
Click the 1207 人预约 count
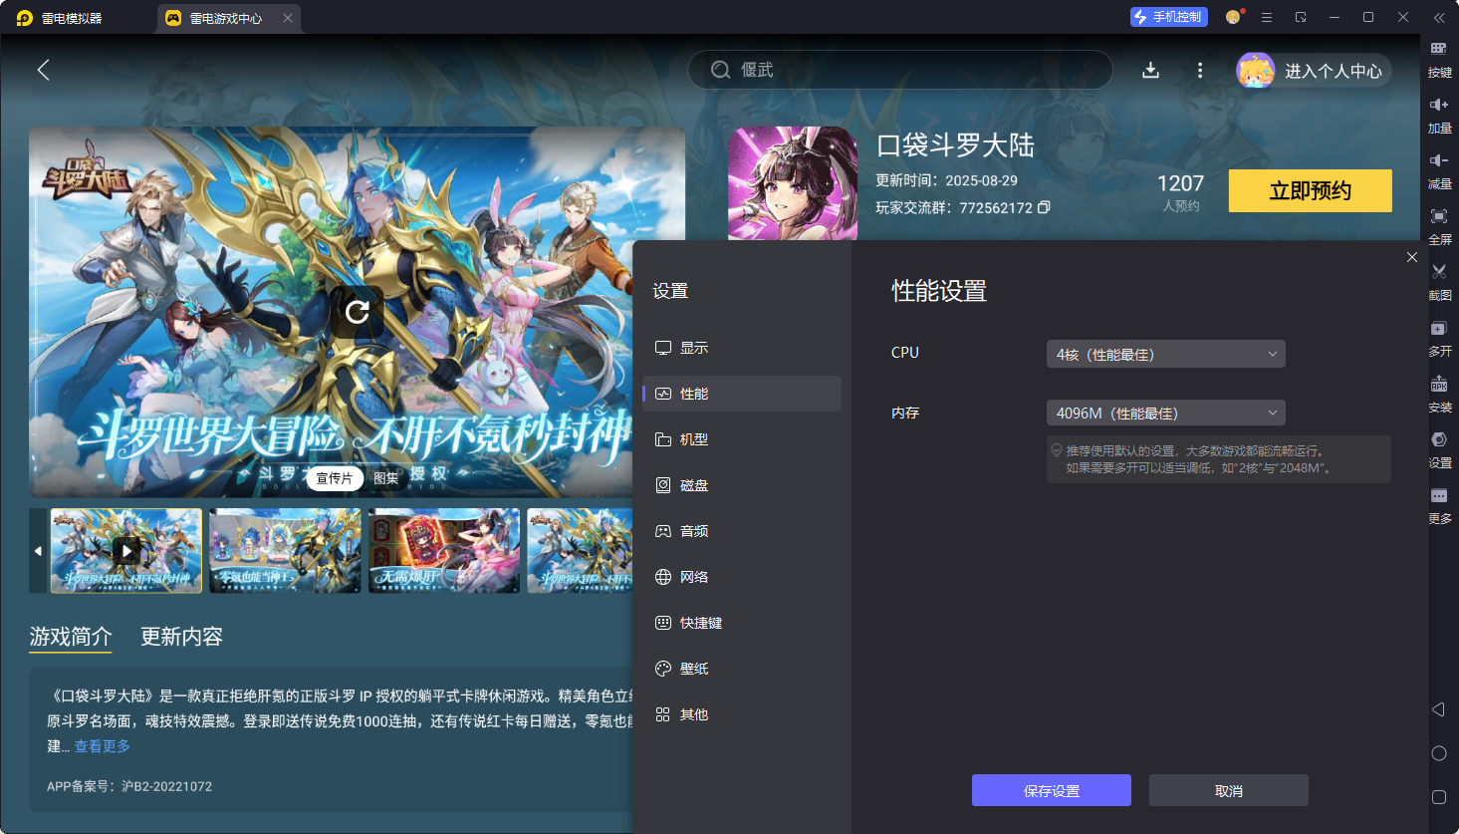coord(1180,191)
